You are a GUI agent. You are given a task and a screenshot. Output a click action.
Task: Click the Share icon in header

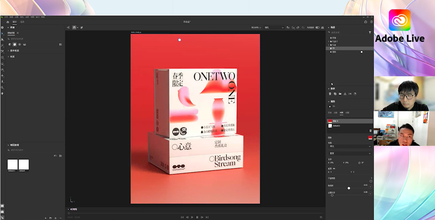(366, 22)
